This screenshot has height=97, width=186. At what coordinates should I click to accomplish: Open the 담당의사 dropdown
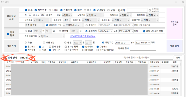125,15
